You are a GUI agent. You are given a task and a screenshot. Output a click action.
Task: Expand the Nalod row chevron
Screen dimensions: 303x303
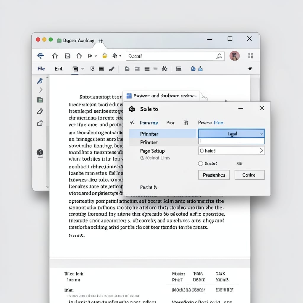(261, 151)
